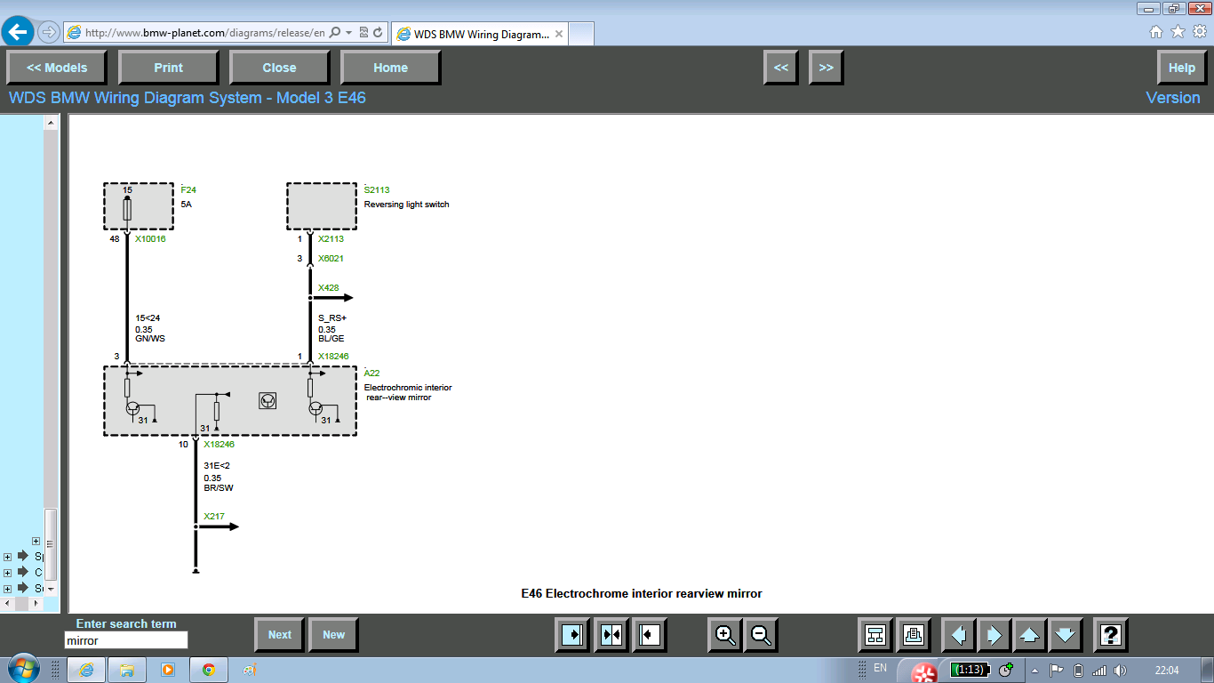Pan diagram up with arrow icon

click(x=1029, y=635)
